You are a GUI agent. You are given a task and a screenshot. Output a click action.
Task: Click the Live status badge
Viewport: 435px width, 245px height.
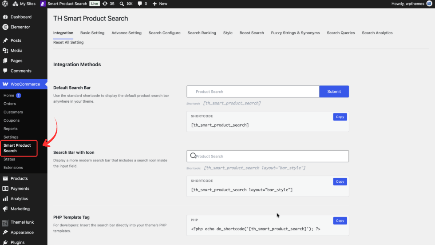coord(94,4)
